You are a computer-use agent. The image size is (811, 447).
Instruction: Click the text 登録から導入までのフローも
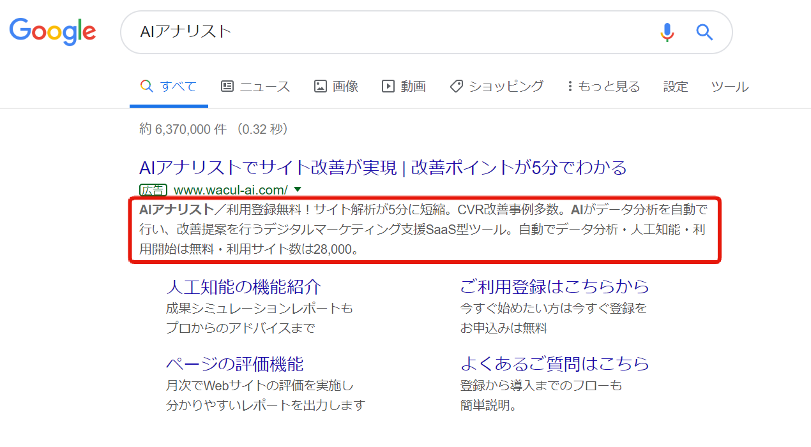click(541, 386)
